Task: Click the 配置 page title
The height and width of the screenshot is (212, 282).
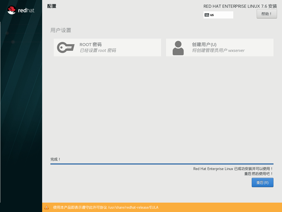Action: [51, 6]
